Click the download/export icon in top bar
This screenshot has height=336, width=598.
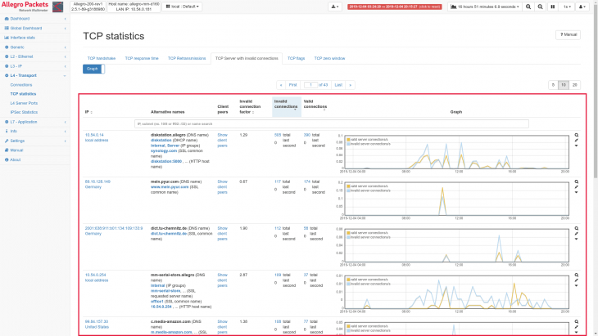[x=336, y=7]
